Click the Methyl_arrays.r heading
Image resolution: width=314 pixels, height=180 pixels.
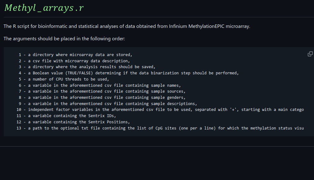(x=44, y=8)
